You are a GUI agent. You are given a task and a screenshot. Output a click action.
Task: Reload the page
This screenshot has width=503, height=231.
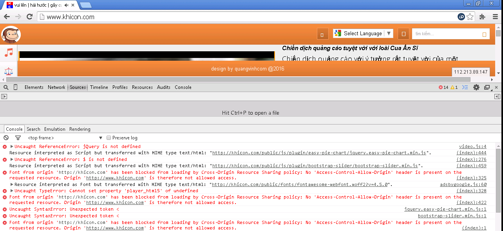[x=29, y=17]
